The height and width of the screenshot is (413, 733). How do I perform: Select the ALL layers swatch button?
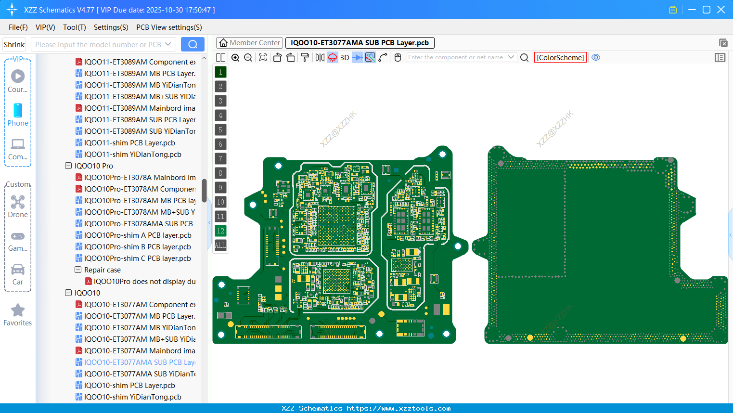220,245
